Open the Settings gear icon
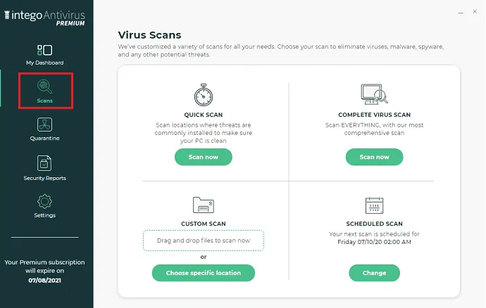This screenshot has height=308, width=486. coord(44,202)
